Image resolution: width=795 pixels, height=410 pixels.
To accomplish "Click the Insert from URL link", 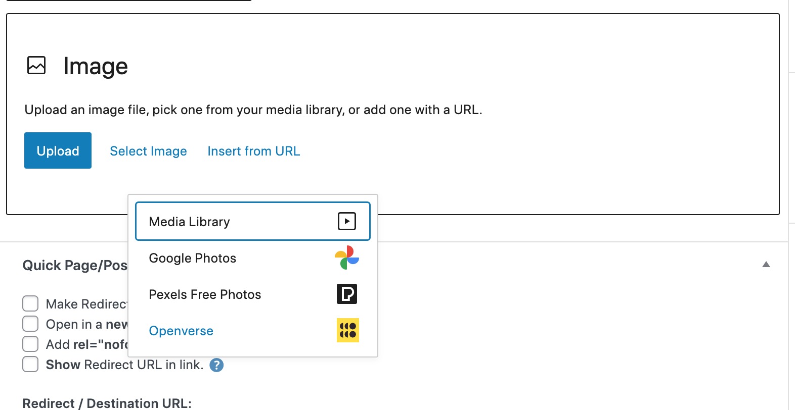I will (x=253, y=150).
